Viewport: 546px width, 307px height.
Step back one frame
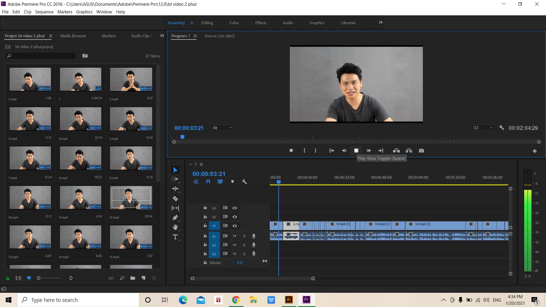344,151
